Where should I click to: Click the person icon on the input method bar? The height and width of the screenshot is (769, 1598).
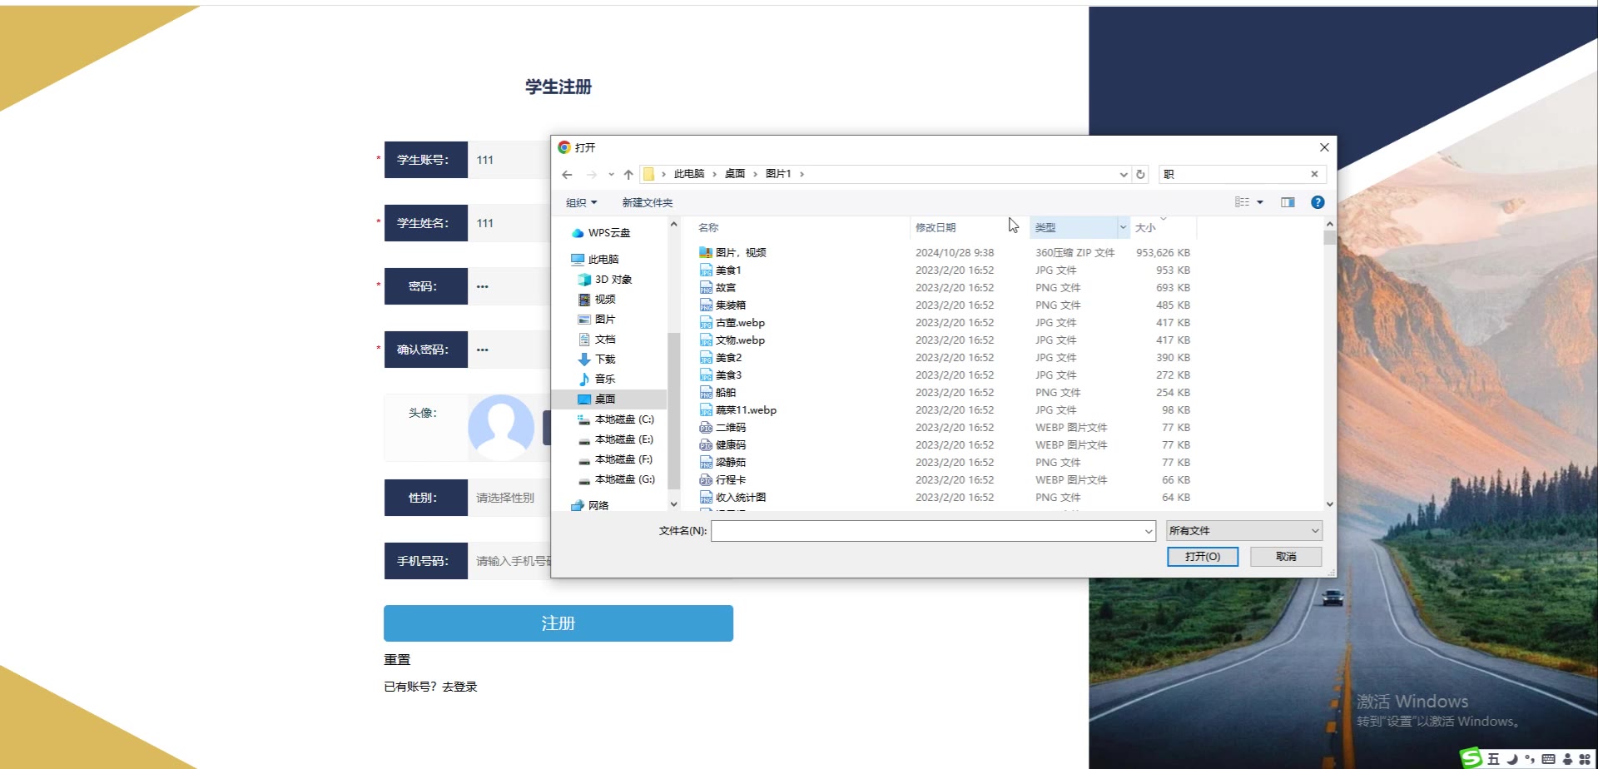(1567, 759)
